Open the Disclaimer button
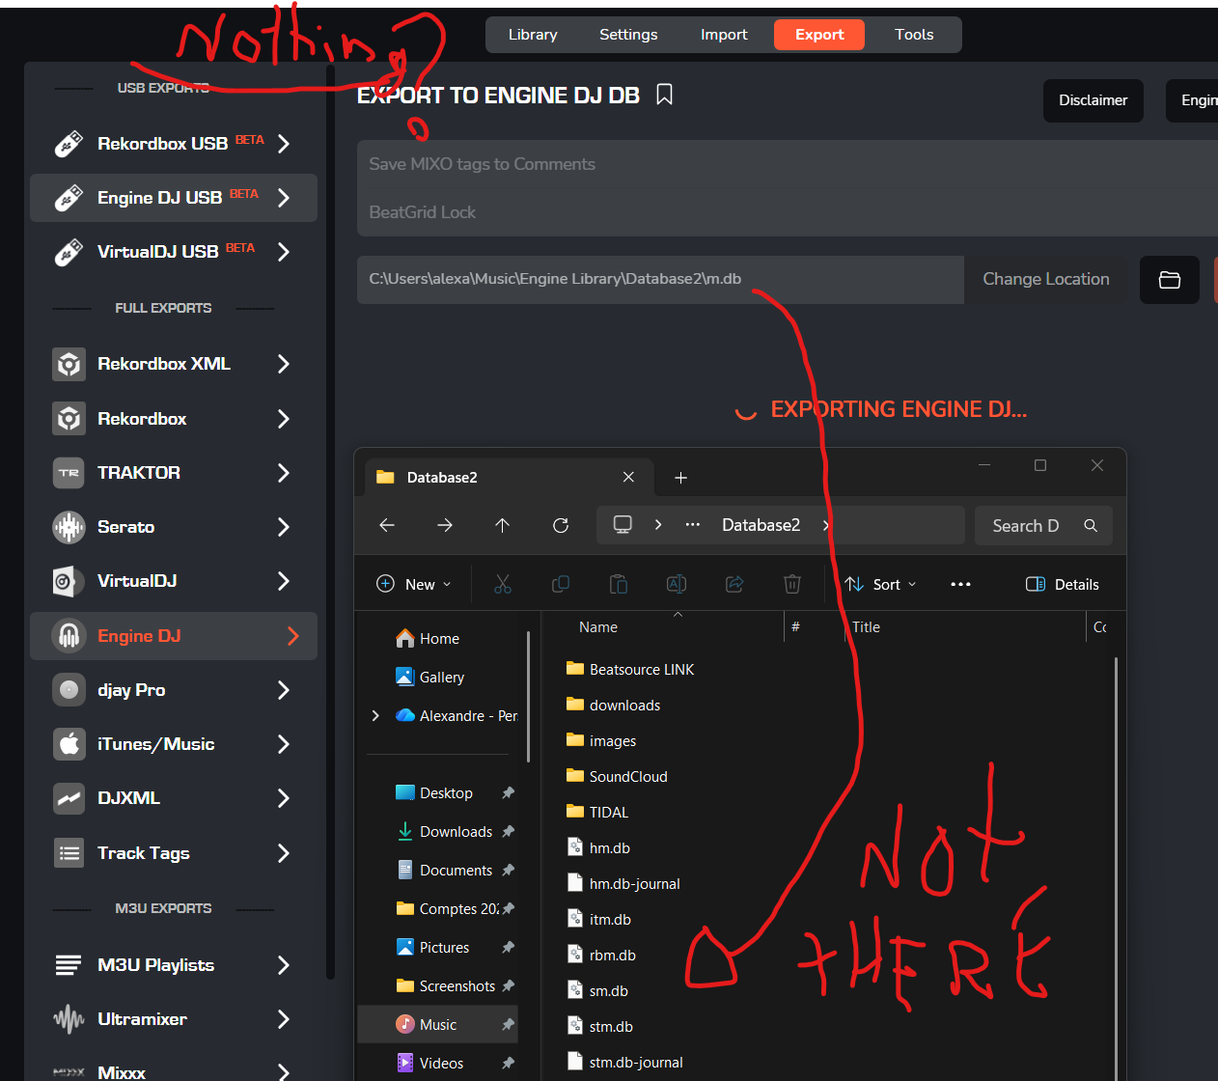Screen dimensions: 1218x1081 (1093, 100)
